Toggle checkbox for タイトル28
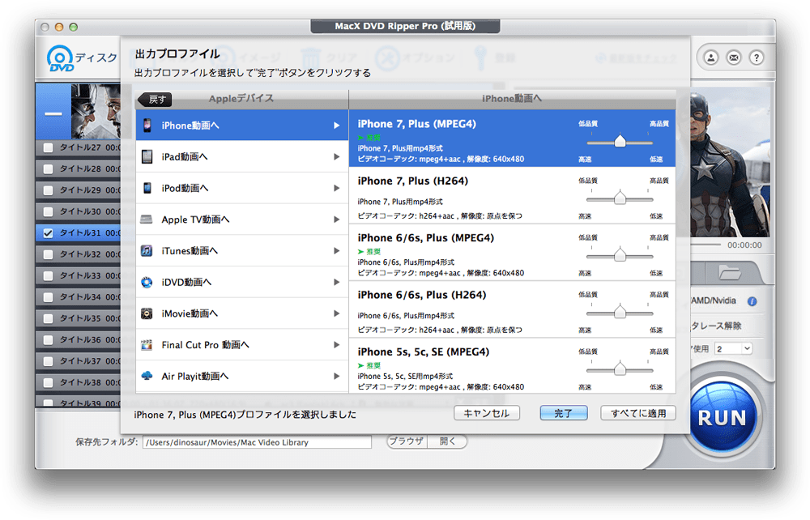 pyautogui.click(x=48, y=168)
